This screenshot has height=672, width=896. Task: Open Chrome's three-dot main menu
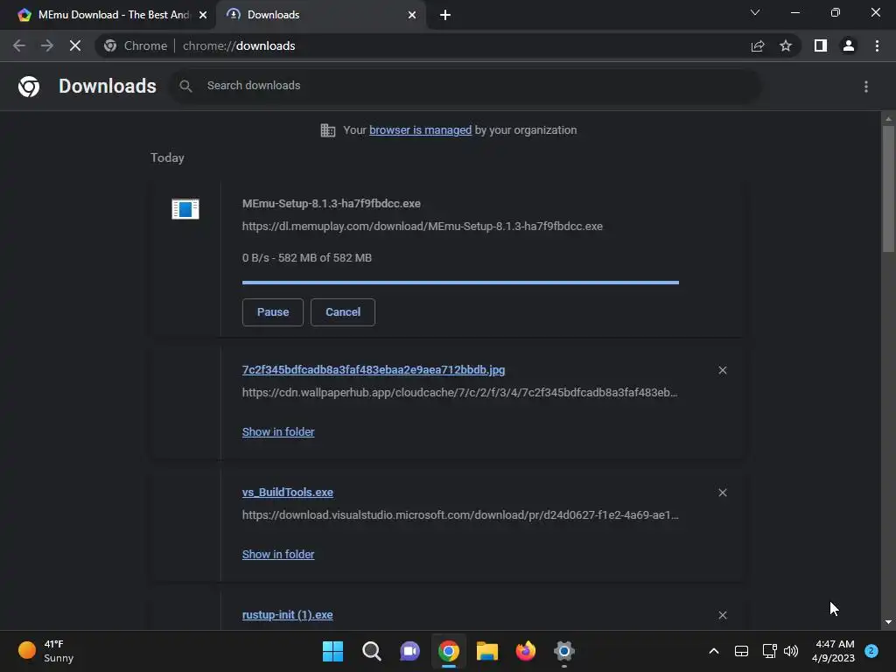877,45
